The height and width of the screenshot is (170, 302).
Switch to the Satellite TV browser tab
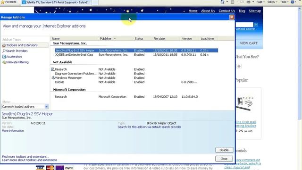coord(56,2)
